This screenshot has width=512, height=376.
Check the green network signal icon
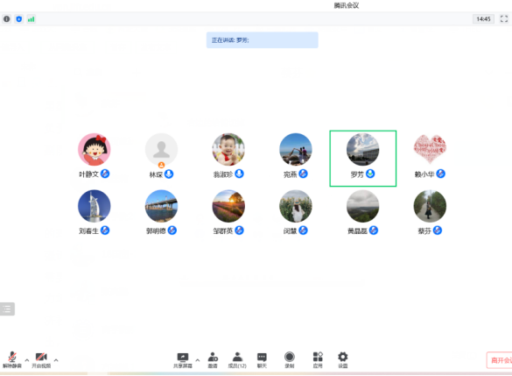click(31, 19)
